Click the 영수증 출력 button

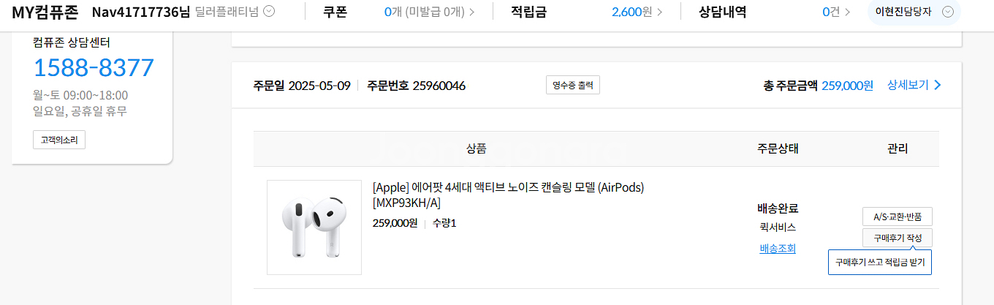pyautogui.click(x=573, y=86)
